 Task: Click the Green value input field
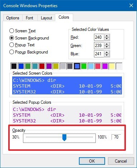click(x=99, y=46)
